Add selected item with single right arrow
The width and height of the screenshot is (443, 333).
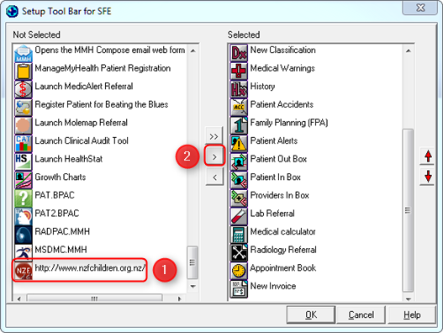coord(214,156)
